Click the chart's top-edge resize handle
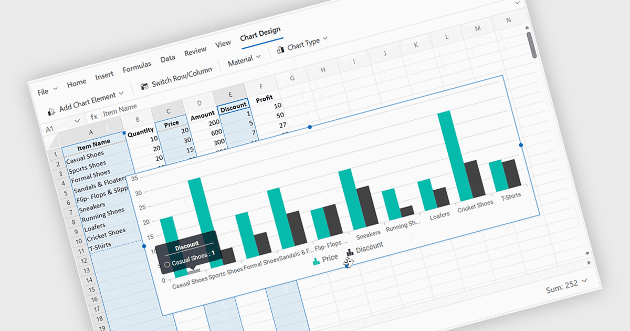Viewport: 630px width, 331px height. [x=310, y=127]
